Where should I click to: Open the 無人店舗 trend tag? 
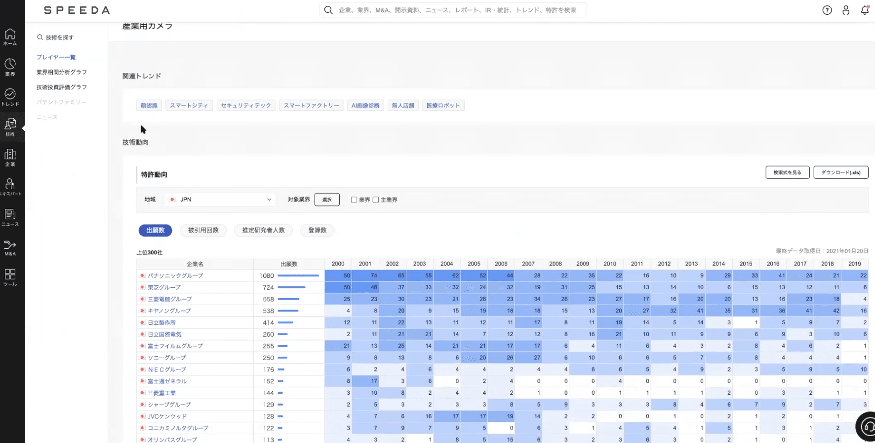tap(403, 105)
